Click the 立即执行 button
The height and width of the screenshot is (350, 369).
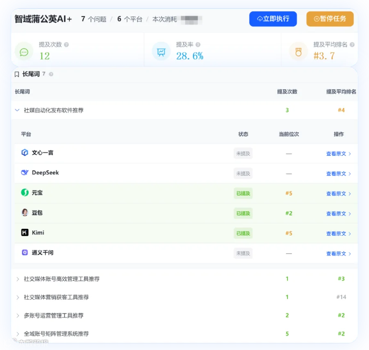tap(273, 19)
